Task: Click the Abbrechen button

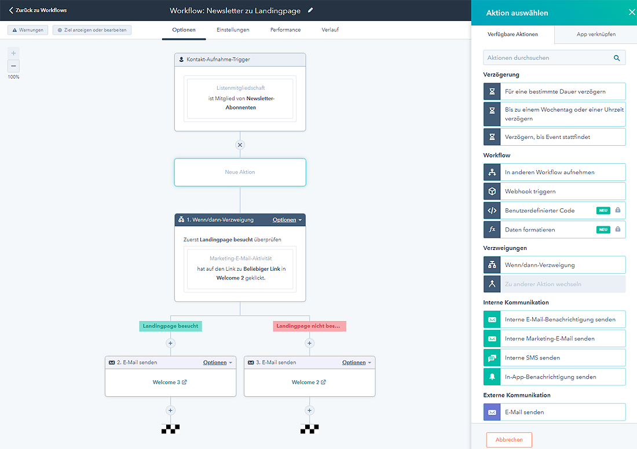Action: (508, 440)
